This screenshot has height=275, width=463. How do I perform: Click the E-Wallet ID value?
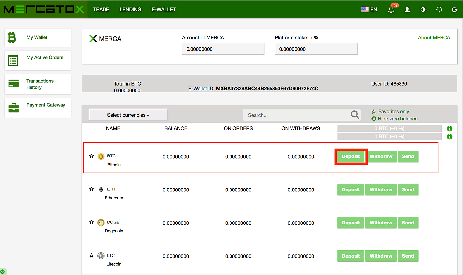pyautogui.click(x=267, y=88)
